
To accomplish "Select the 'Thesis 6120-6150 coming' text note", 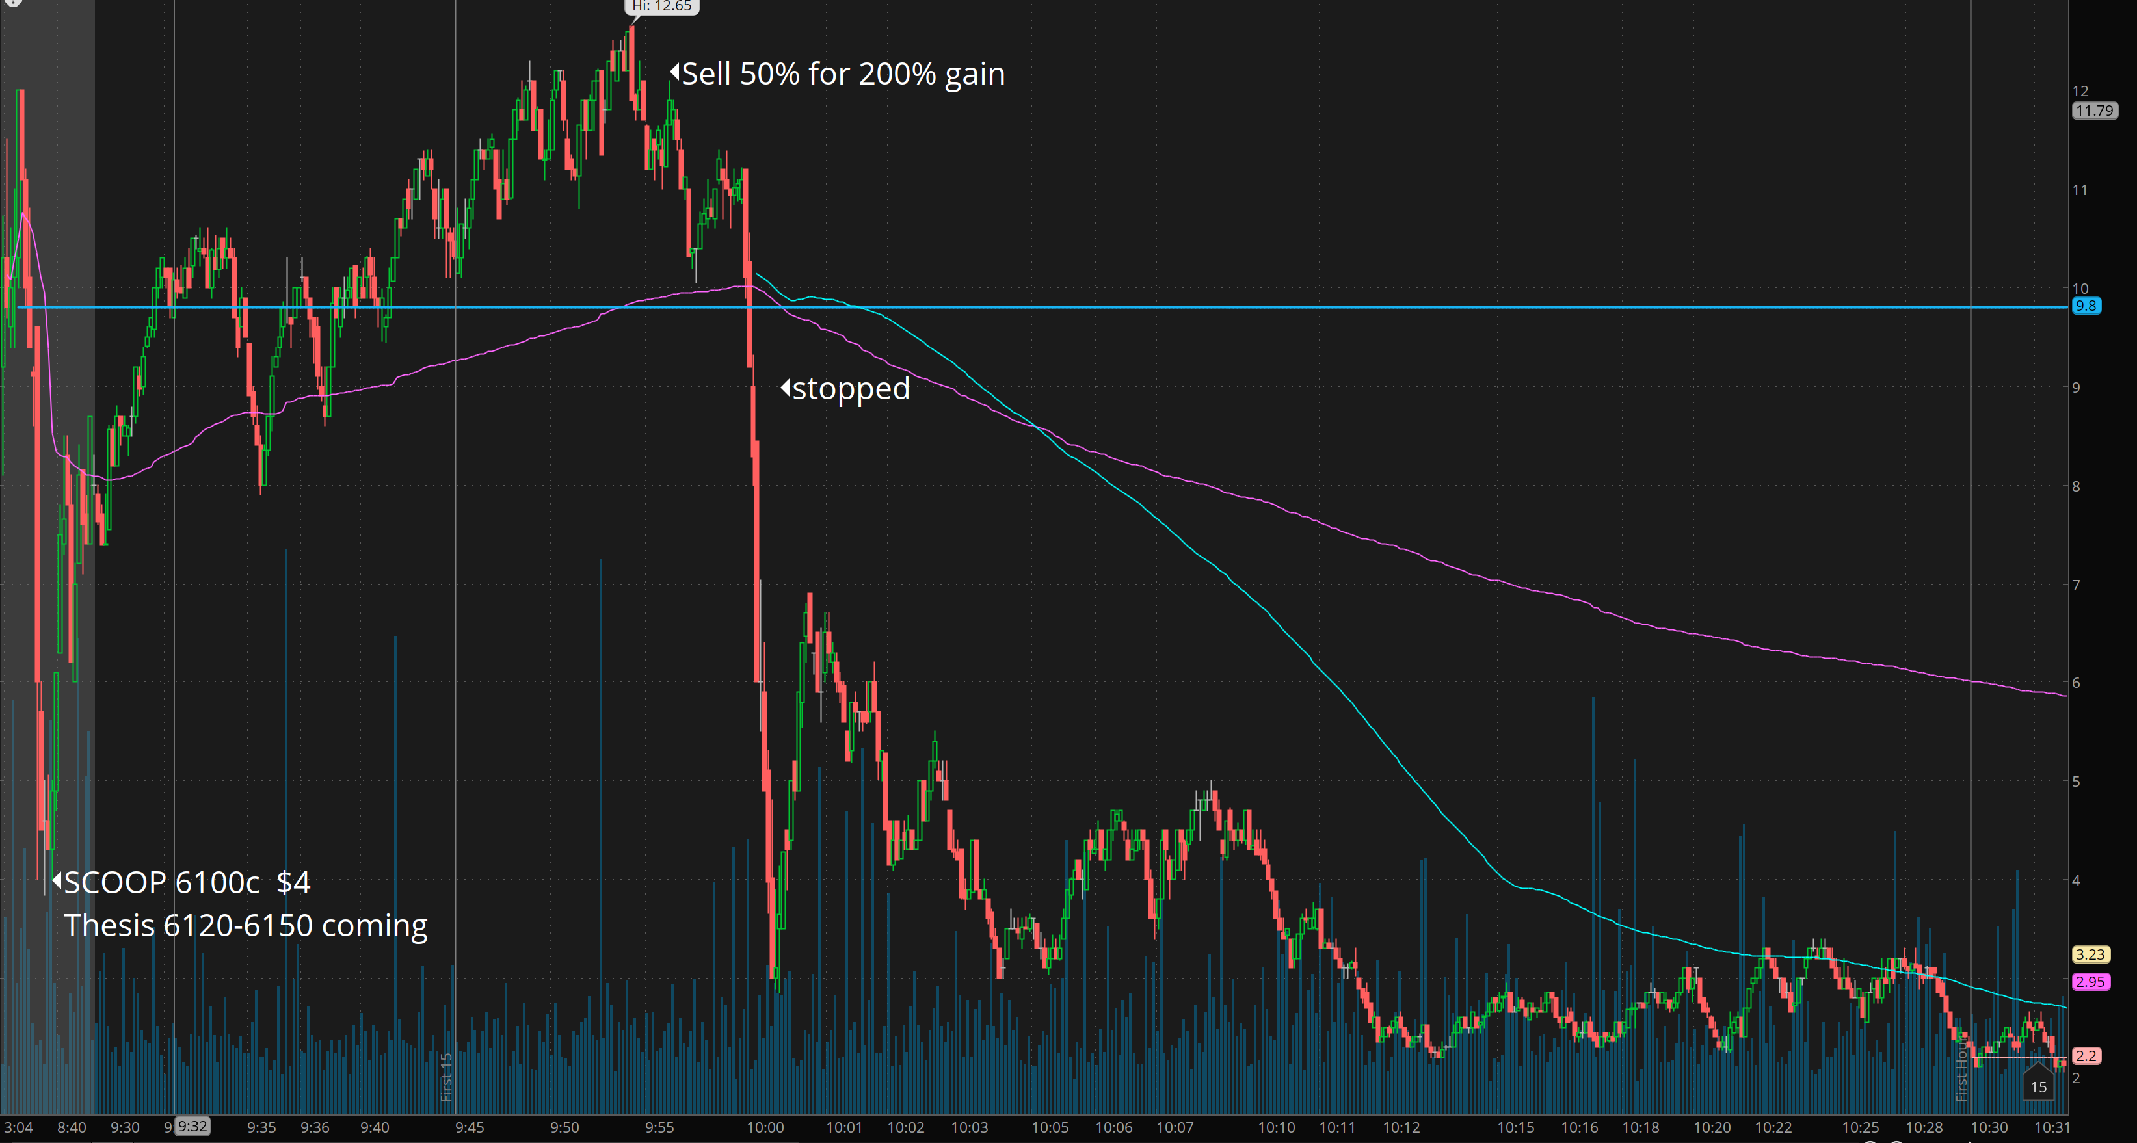I will (246, 925).
